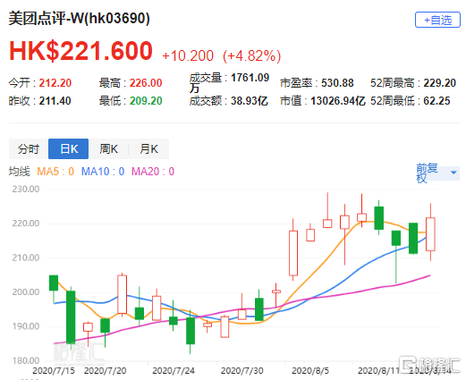Click the 2020/7/20 date axis label
The height and width of the screenshot is (380, 466).
[105, 371]
